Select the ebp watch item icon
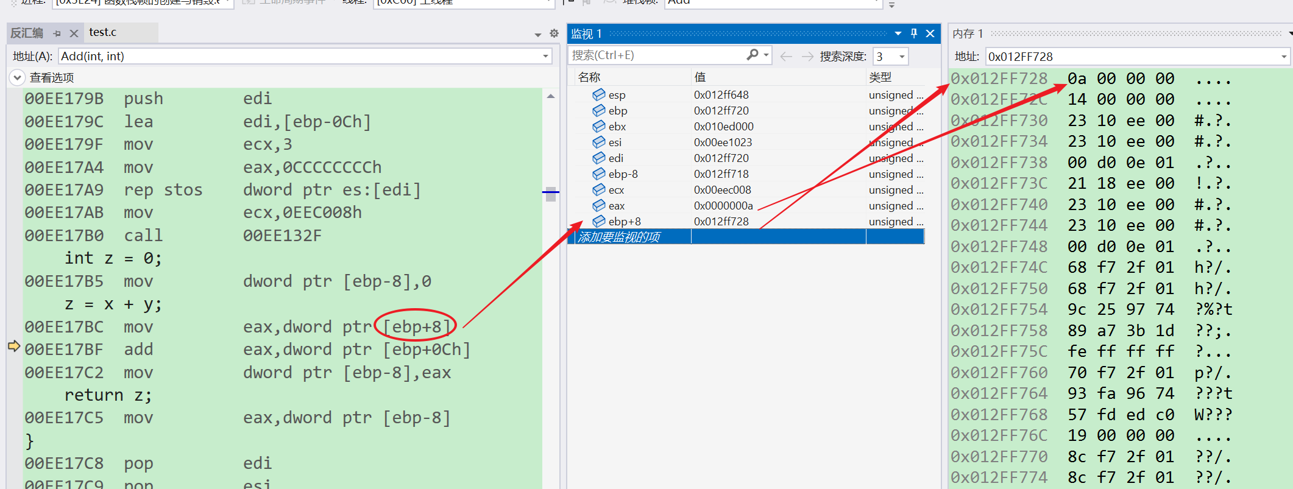Image resolution: width=1293 pixels, height=489 pixels. click(x=599, y=110)
